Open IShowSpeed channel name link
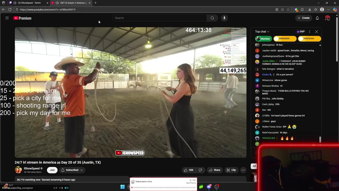Screen dimensions: 339x191 pyautogui.click(x=32, y=168)
